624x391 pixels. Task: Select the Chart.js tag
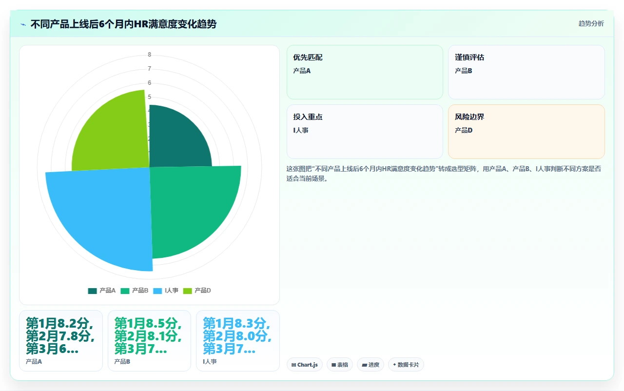pos(305,365)
